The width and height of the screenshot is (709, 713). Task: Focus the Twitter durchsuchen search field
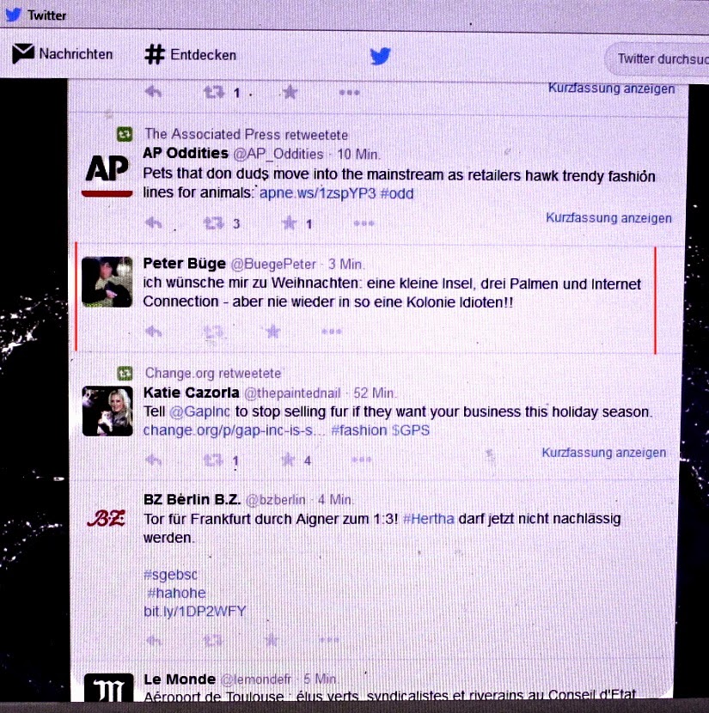(x=657, y=58)
